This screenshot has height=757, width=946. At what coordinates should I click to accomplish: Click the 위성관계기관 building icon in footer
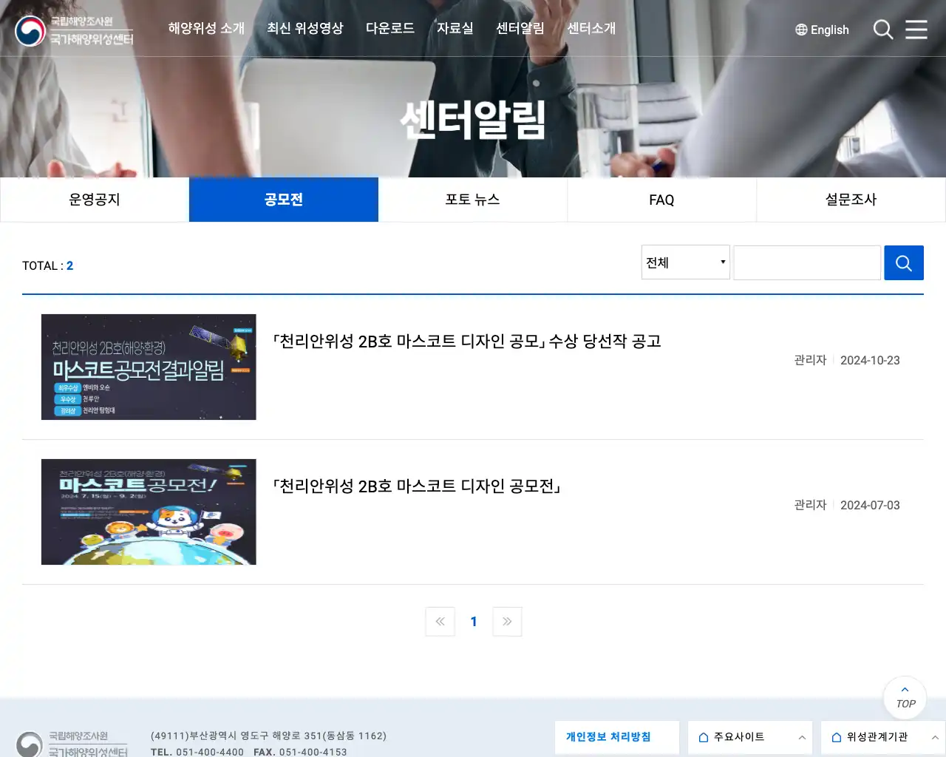pos(836,737)
